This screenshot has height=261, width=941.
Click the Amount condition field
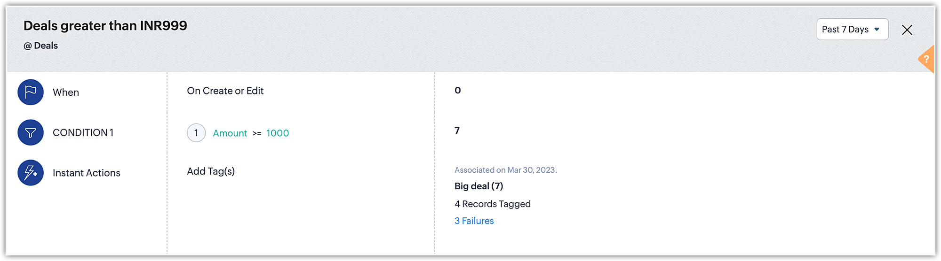point(230,133)
